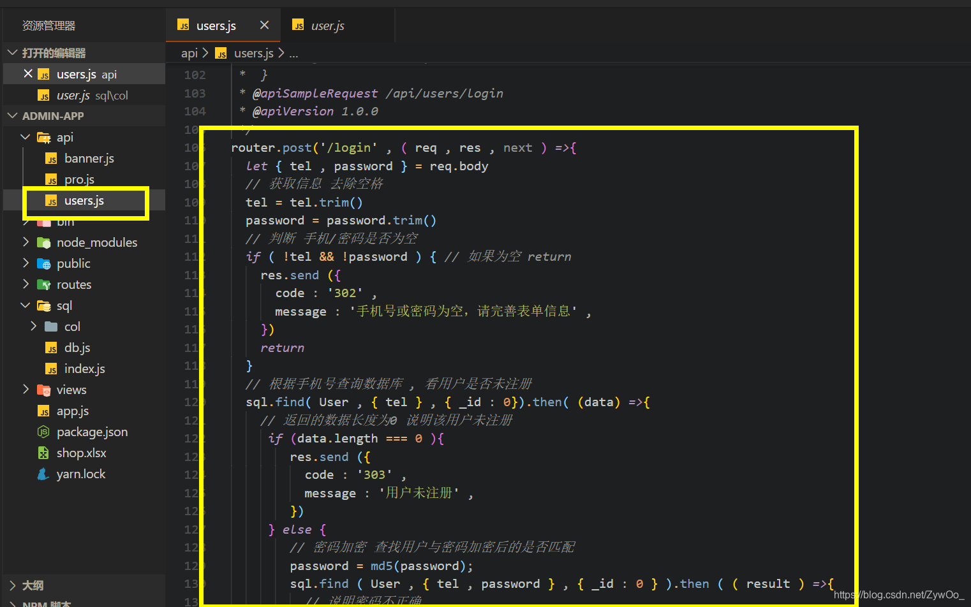Click the col folder icon
The height and width of the screenshot is (607, 971).
tap(52, 326)
